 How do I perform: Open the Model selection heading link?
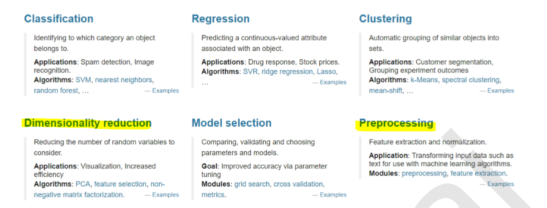click(231, 123)
